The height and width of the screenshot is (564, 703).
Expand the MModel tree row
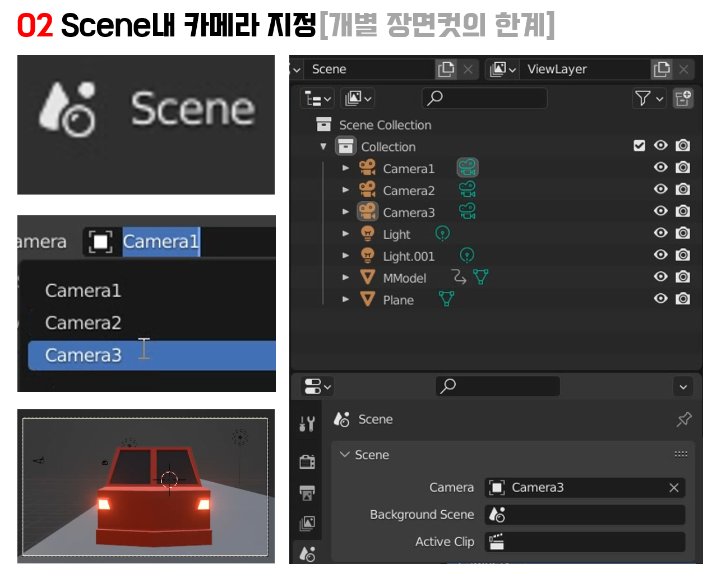coord(345,277)
